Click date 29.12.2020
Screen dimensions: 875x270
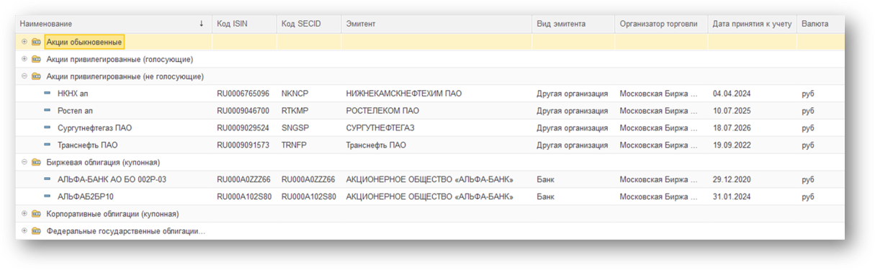[x=732, y=180]
